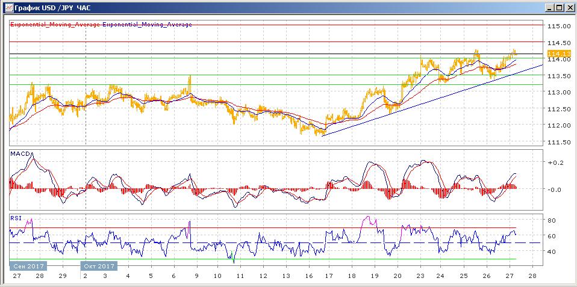Click the 115.00 price axis label
Image resolution: width=577 pixels, height=287 pixels.
coord(558,26)
